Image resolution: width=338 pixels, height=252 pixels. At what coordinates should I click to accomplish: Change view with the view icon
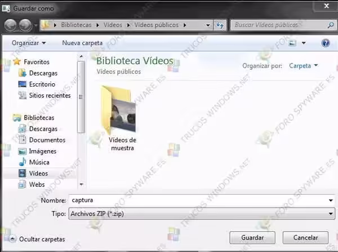click(x=292, y=43)
